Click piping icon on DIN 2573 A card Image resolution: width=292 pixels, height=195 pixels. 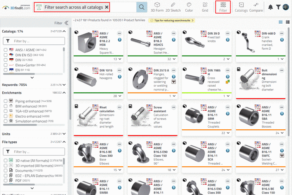coord(174,82)
